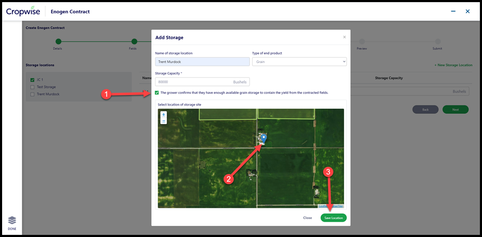Select the Fields step in progress bar
Image resolution: width=482 pixels, height=237 pixels.
[134, 41]
